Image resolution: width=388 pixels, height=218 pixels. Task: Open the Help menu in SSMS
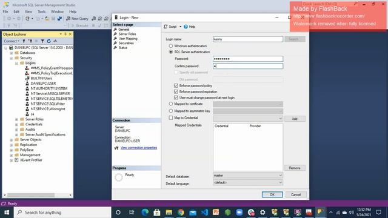[73, 12]
